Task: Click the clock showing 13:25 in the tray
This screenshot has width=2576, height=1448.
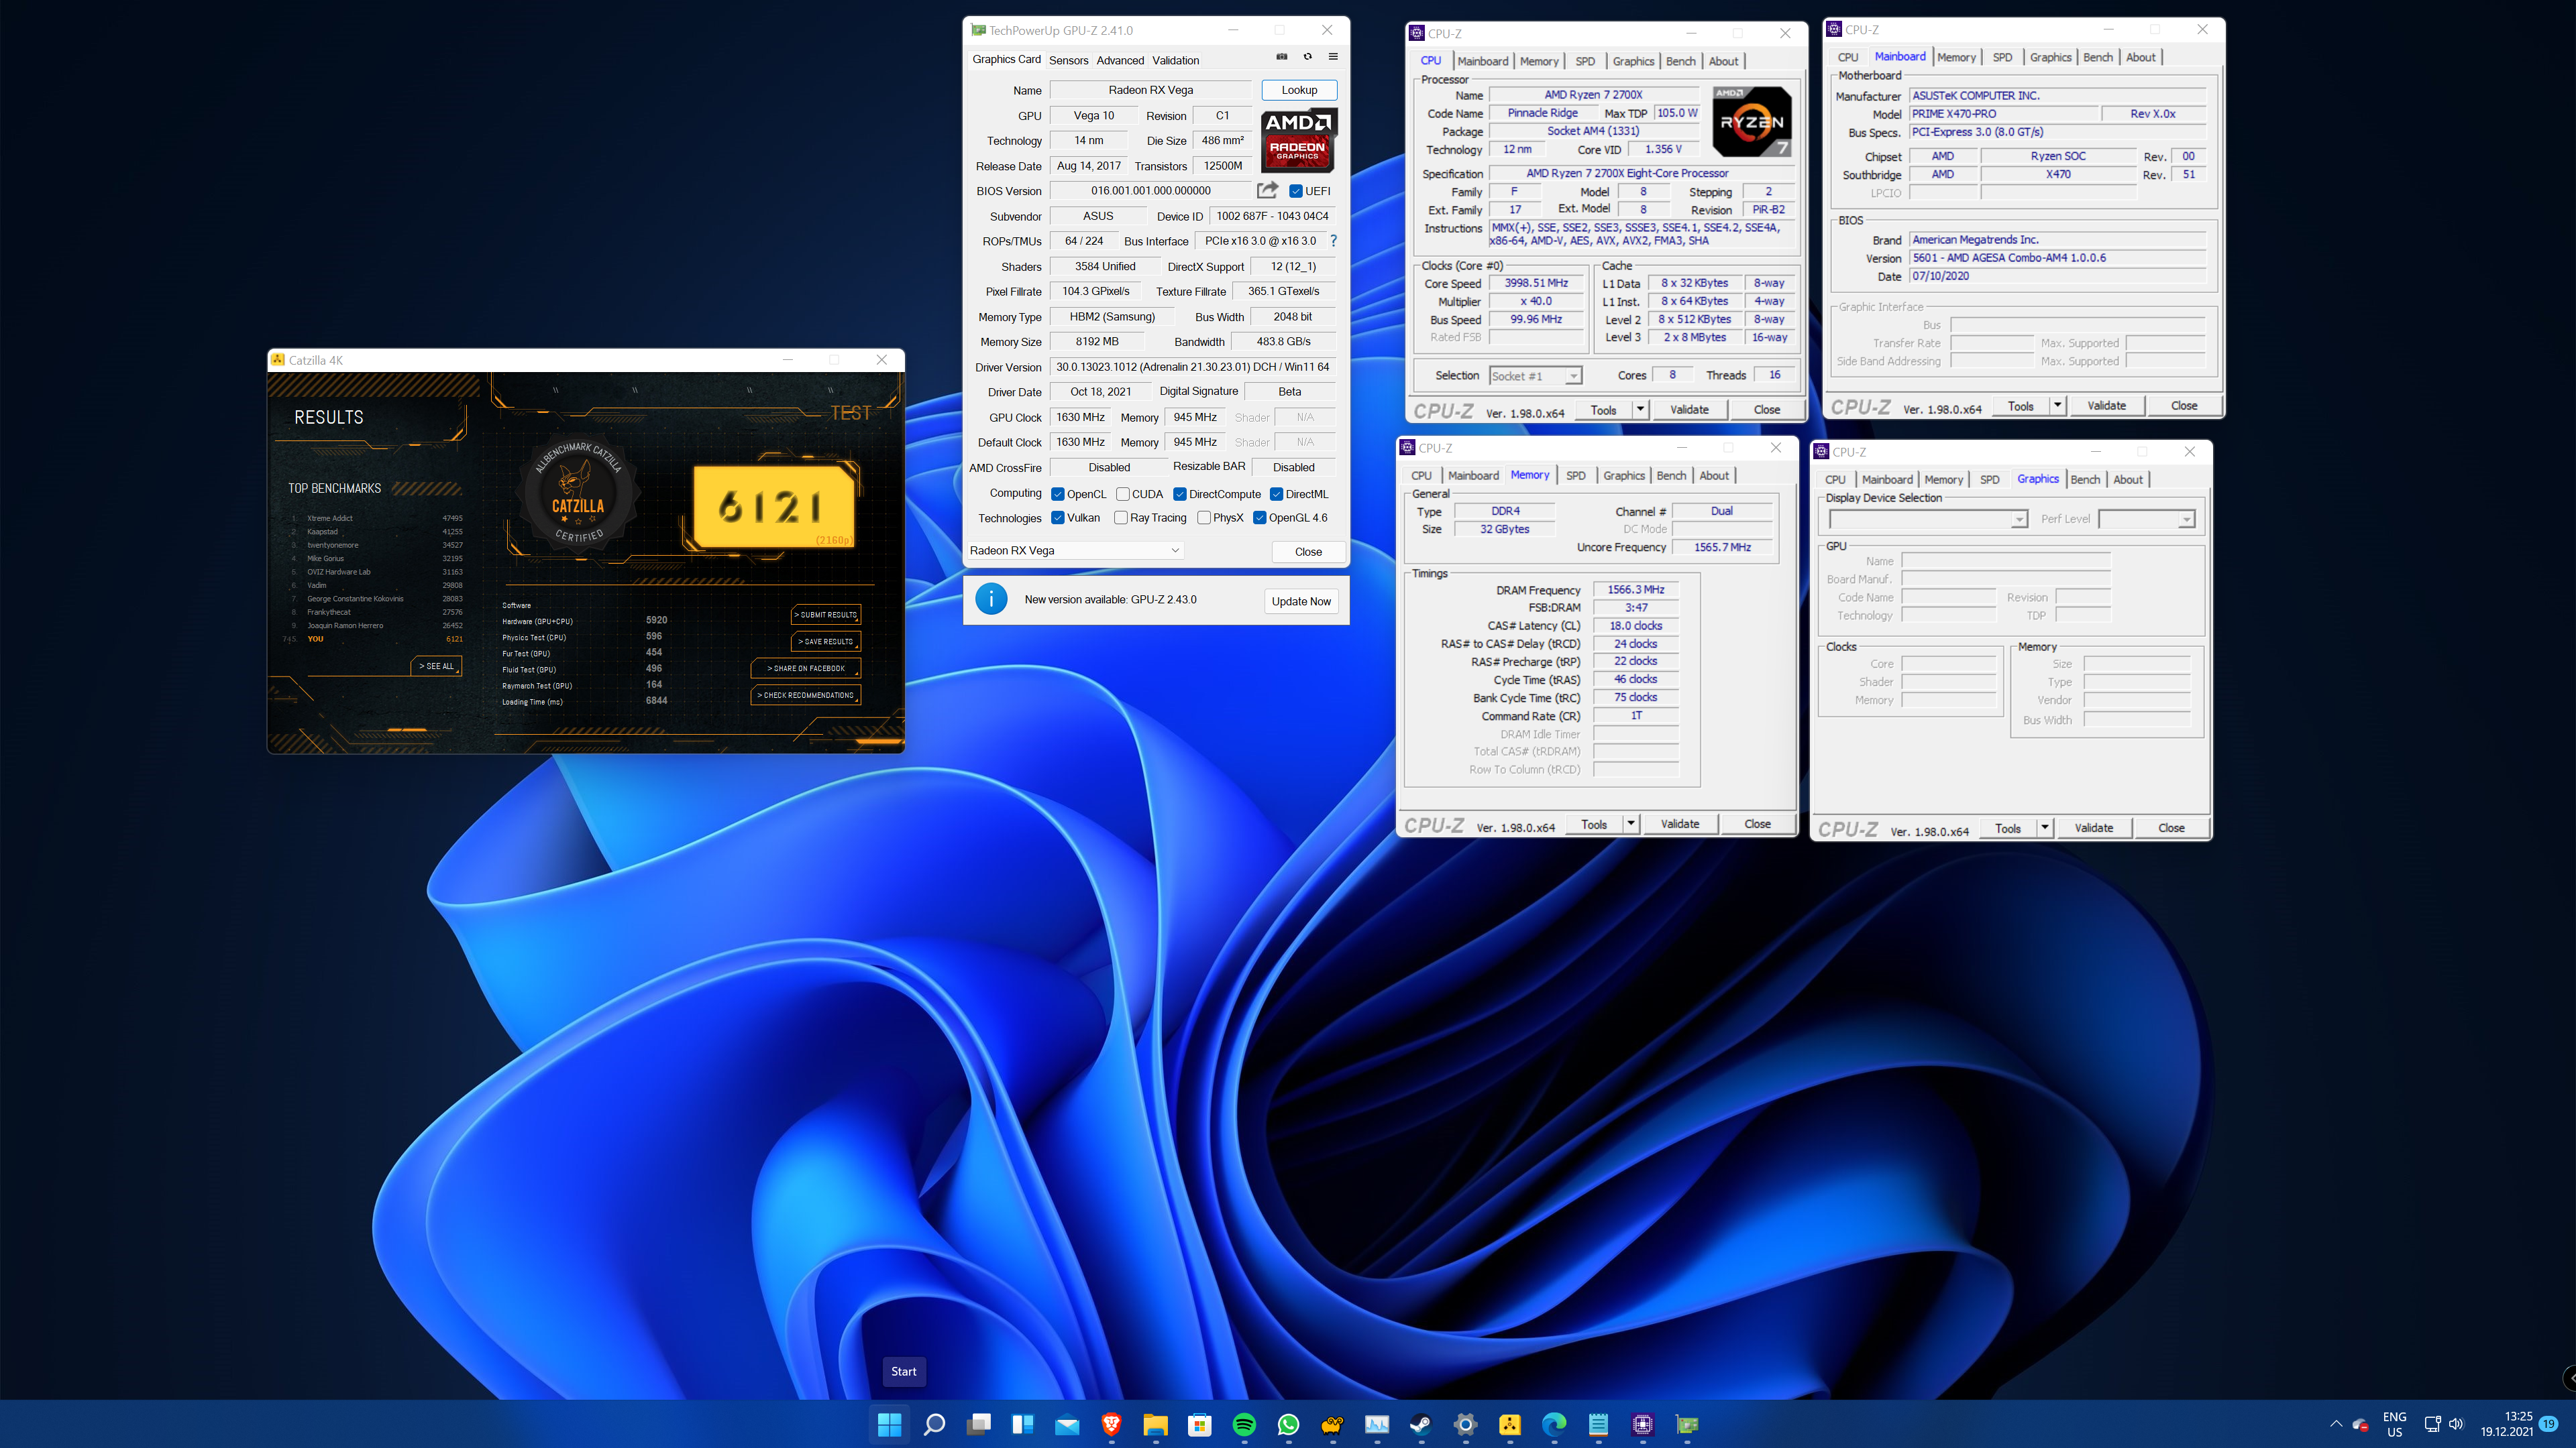Action: point(2518,1416)
